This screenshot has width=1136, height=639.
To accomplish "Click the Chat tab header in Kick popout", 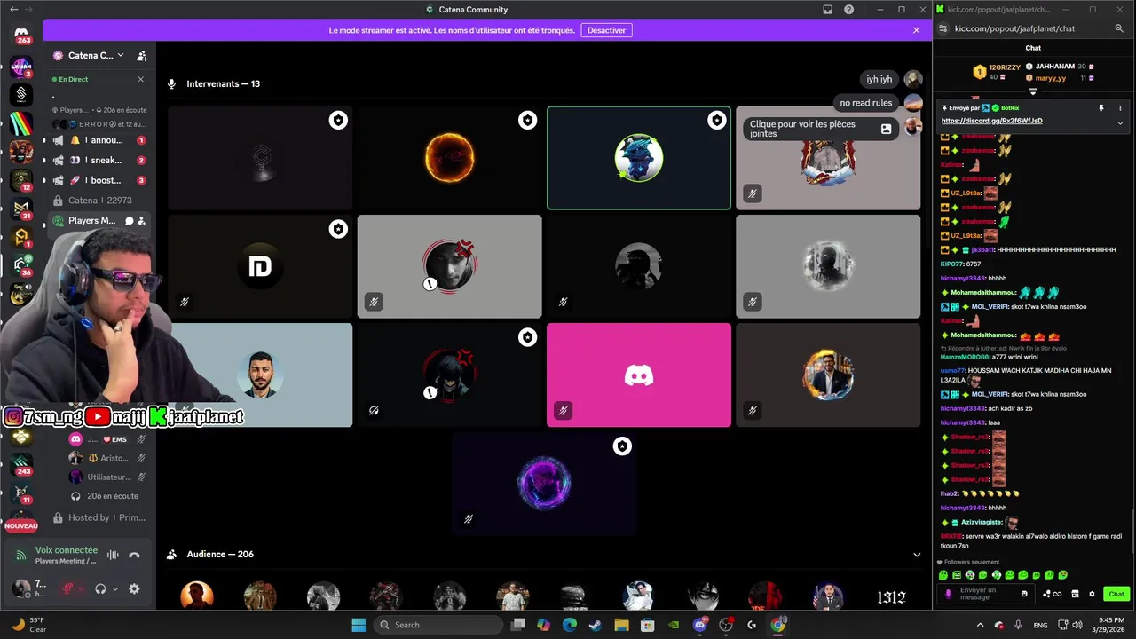I will pos(1033,48).
